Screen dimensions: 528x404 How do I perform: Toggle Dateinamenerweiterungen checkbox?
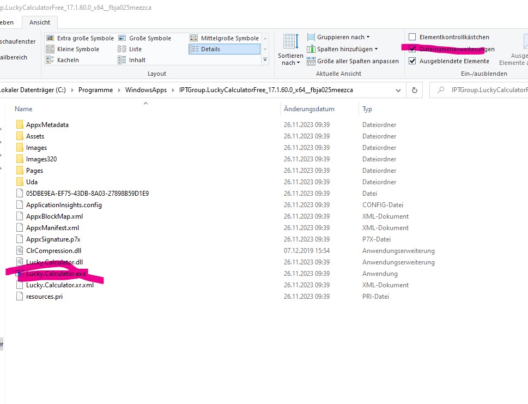pyautogui.click(x=412, y=49)
